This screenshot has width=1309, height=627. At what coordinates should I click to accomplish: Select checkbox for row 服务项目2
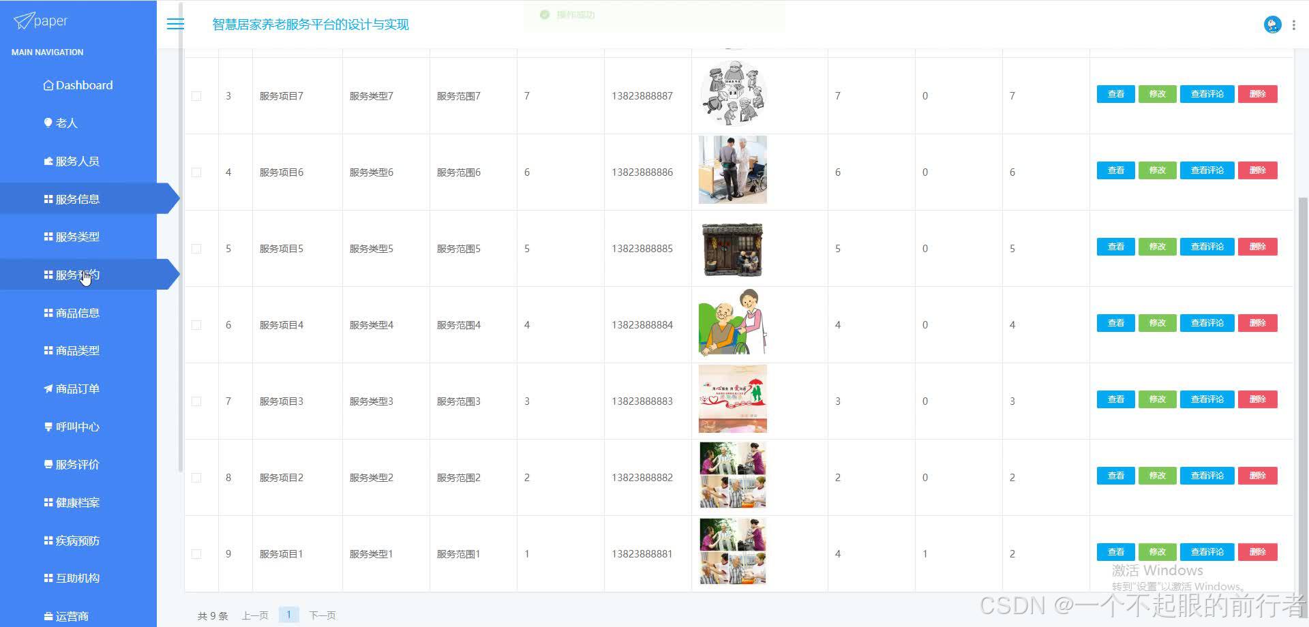tap(196, 478)
